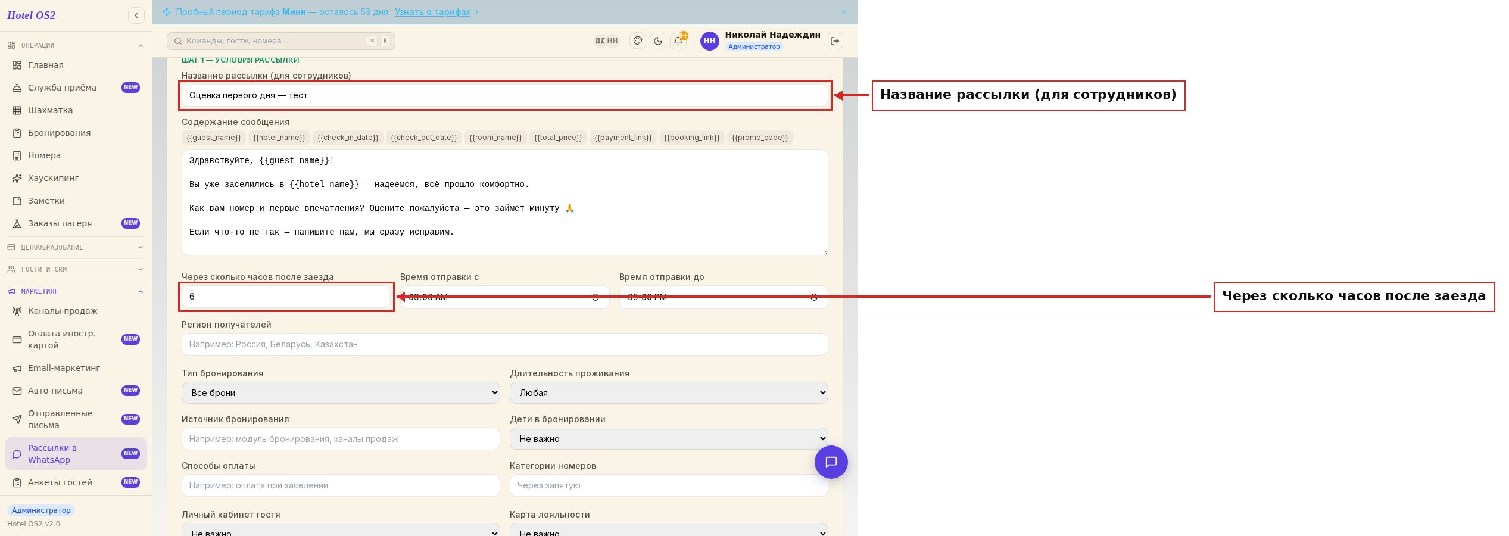The width and height of the screenshot is (1509, 536).
Task: Open the notifications bell
Action: 678,41
